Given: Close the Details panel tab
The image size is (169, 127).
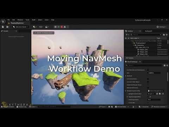Looking at the screenshot, I should coord(16,31).
